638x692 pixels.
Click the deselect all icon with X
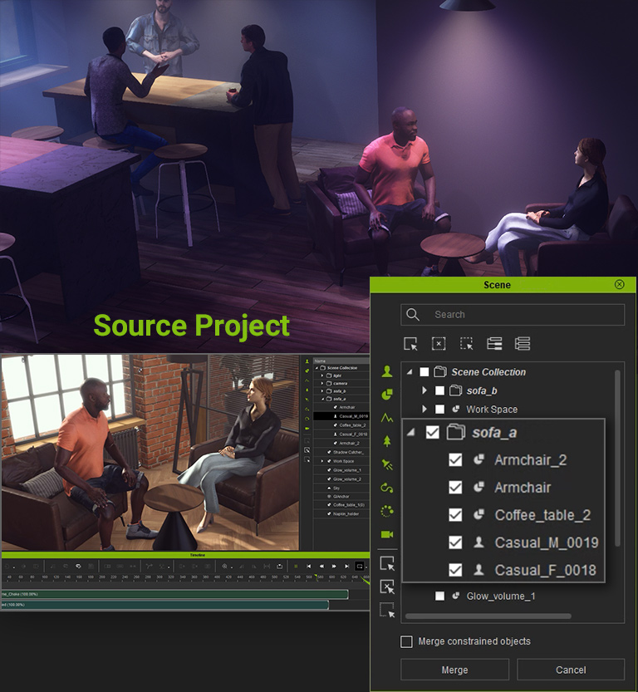(439, 343)
